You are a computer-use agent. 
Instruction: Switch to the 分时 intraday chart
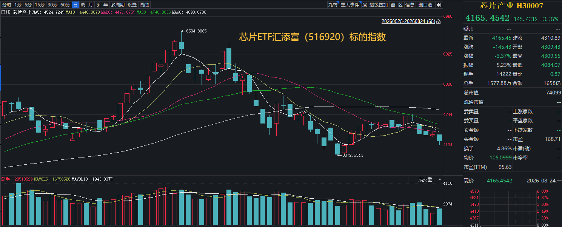tap(7, 5)
